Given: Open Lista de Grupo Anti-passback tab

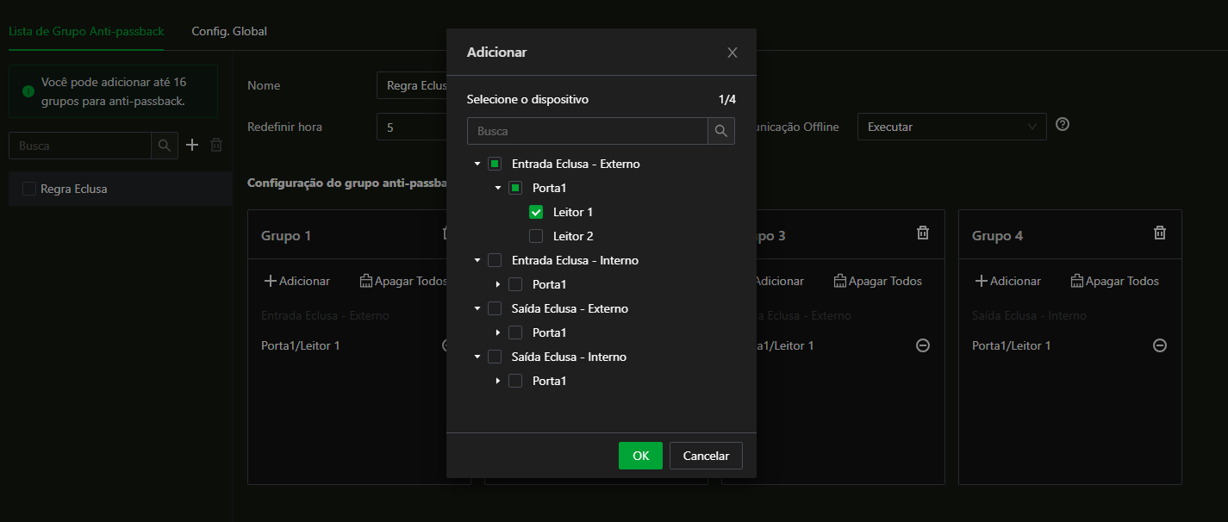Looking at the screenshot, I should click(x=86, y=31).
